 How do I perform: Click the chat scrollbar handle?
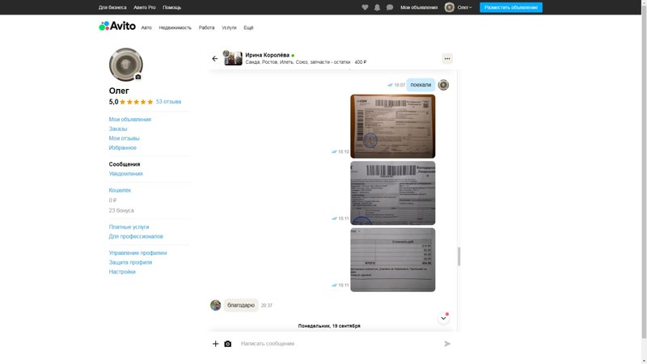[459, 256]
